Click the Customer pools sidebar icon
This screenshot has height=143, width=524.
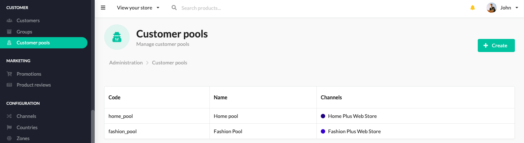pyautogui.click(x=9, y=43)
